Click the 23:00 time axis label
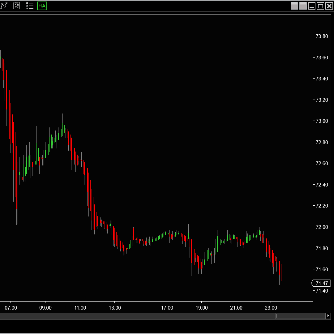This screenshot has width=334, height=334. [x=271, y=308]
